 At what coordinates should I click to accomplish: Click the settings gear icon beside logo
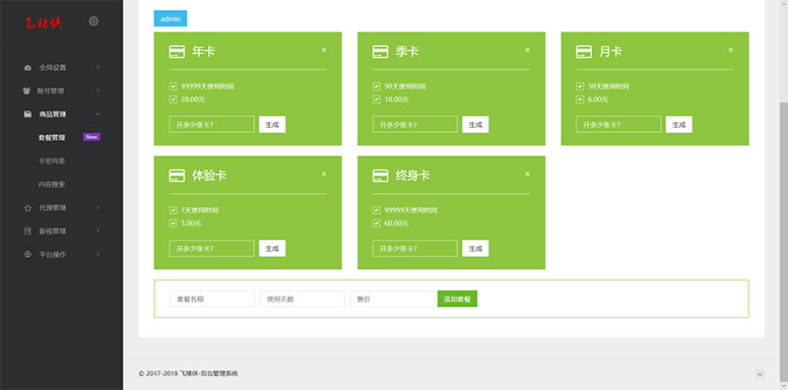94,21
